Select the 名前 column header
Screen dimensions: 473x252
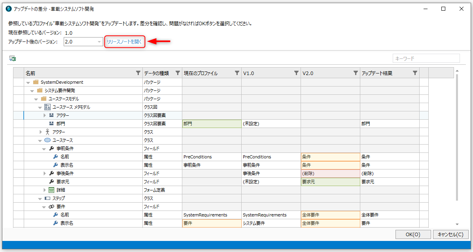coord(83,73)
